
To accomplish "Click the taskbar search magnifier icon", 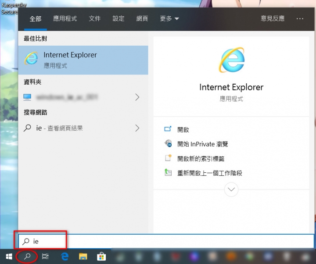I will coord(27,257).
